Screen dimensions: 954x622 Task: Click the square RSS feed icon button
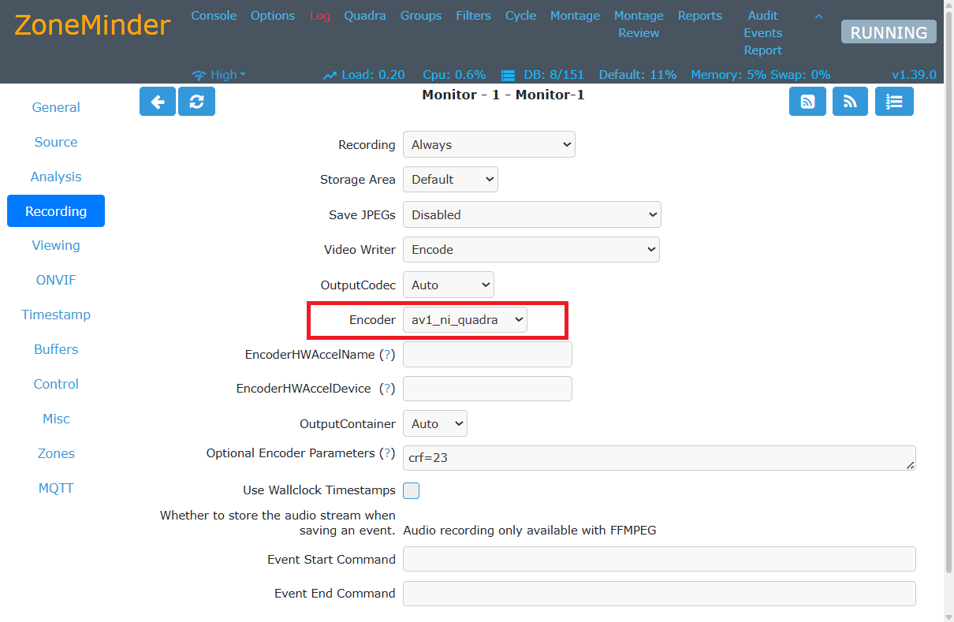(807, 102)
